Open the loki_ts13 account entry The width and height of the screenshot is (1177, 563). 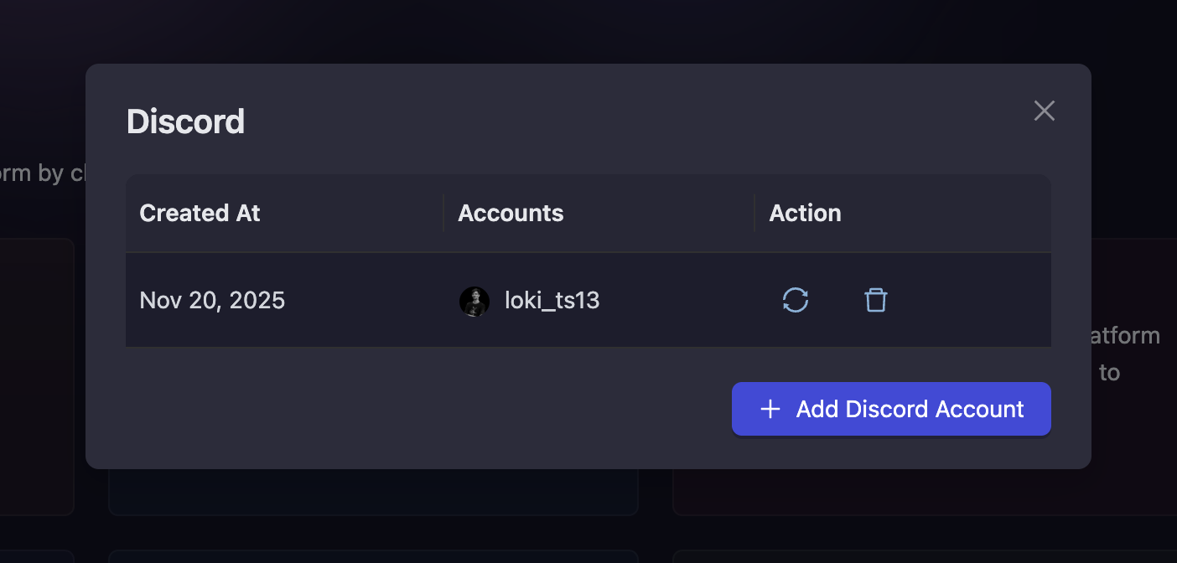coord(552,300)
